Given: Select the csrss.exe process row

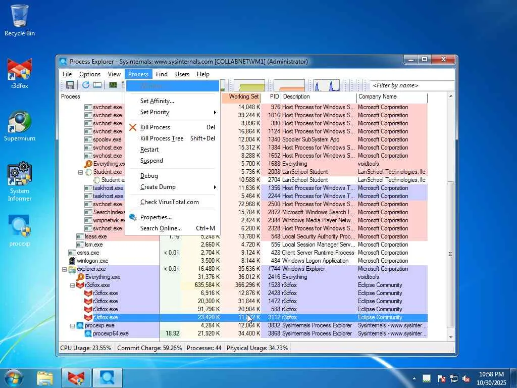Looking at the screenshot, I should point(243,253).
